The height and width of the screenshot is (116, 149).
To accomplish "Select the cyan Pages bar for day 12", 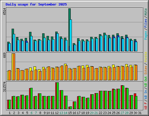I will tap(58, 42).
